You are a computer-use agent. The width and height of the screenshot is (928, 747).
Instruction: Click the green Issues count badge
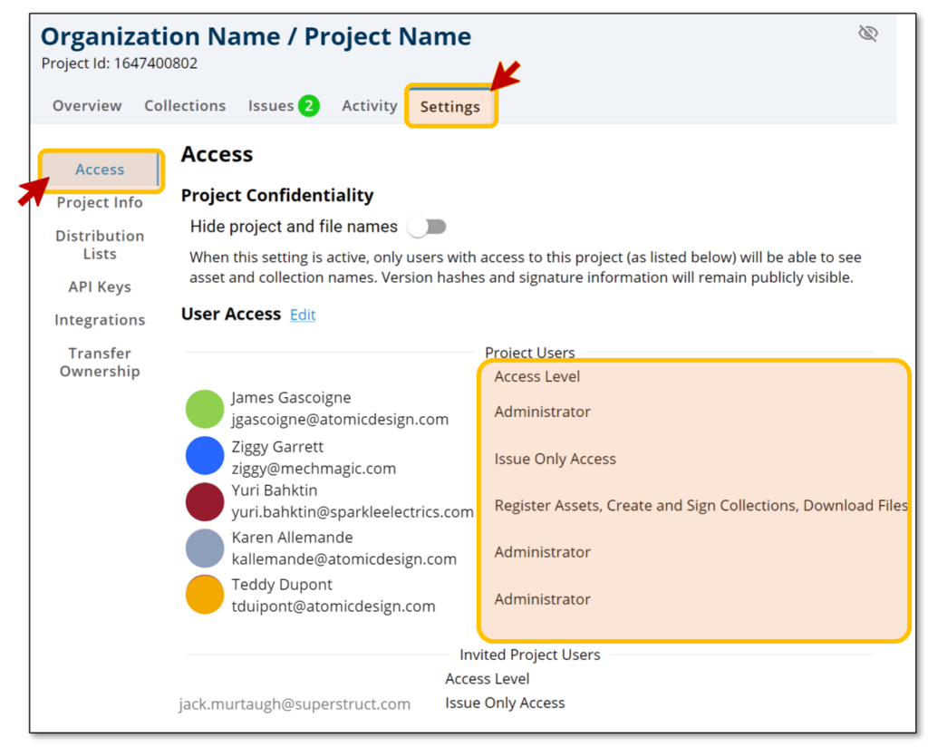(308, 106)
